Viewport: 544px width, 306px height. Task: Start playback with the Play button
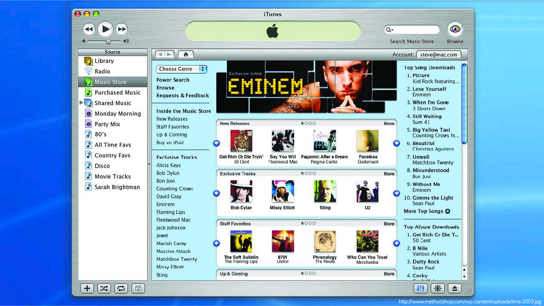105,29
